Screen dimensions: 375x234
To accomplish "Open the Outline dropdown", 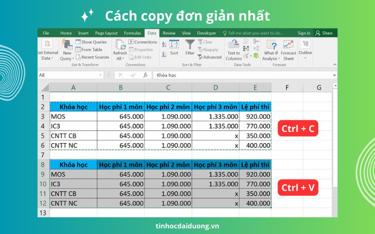I will [306, 49].
